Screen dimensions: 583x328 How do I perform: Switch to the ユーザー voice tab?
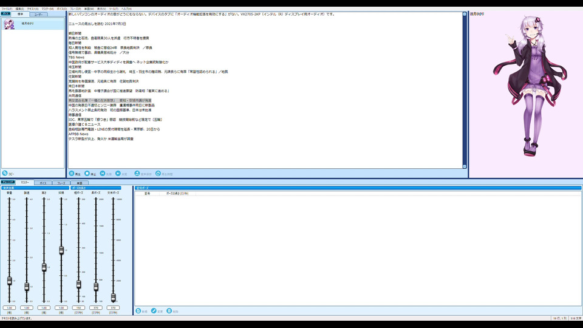pos(39,15)
